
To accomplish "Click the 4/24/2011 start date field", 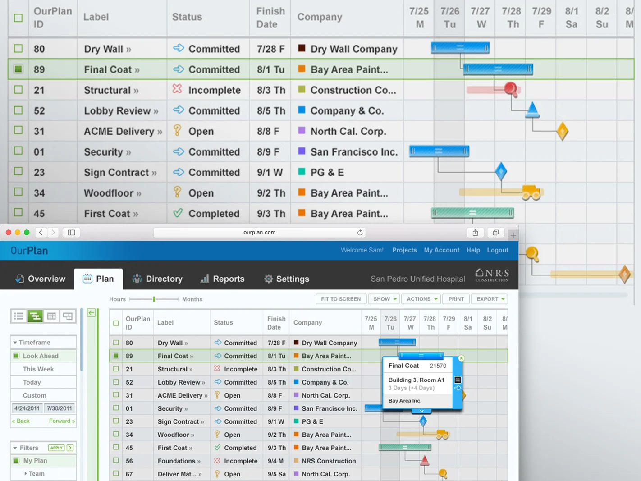I will [x=27, y=408].
